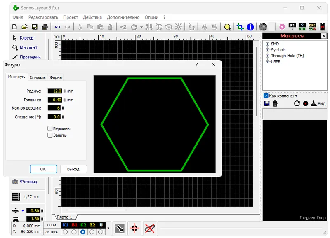Viewport: 330px width, 238px height.
Task: Select K1 layer radio button
Action: [x=65, y=232]
